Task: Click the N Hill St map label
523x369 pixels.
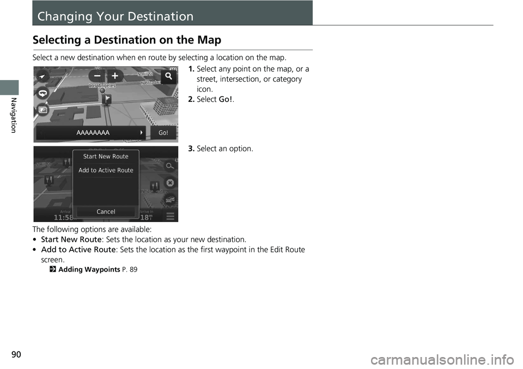Action: coord(145,74)
